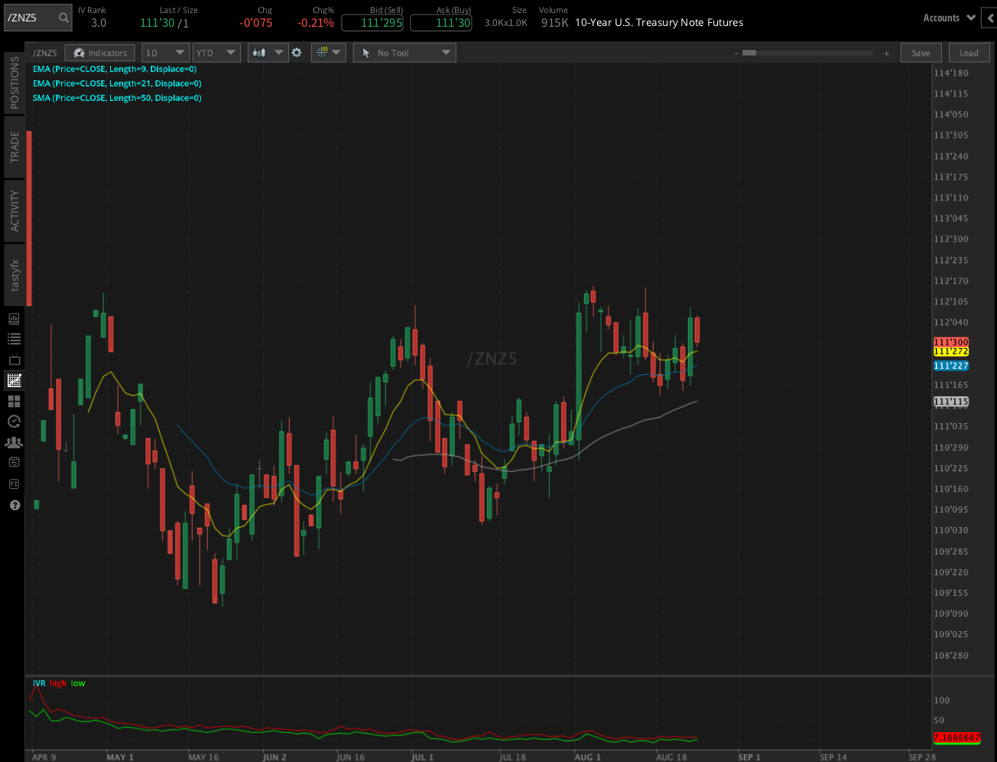997x762 pixels.
Task: Click the 114'180 price axis label
Action: point(951,73)
